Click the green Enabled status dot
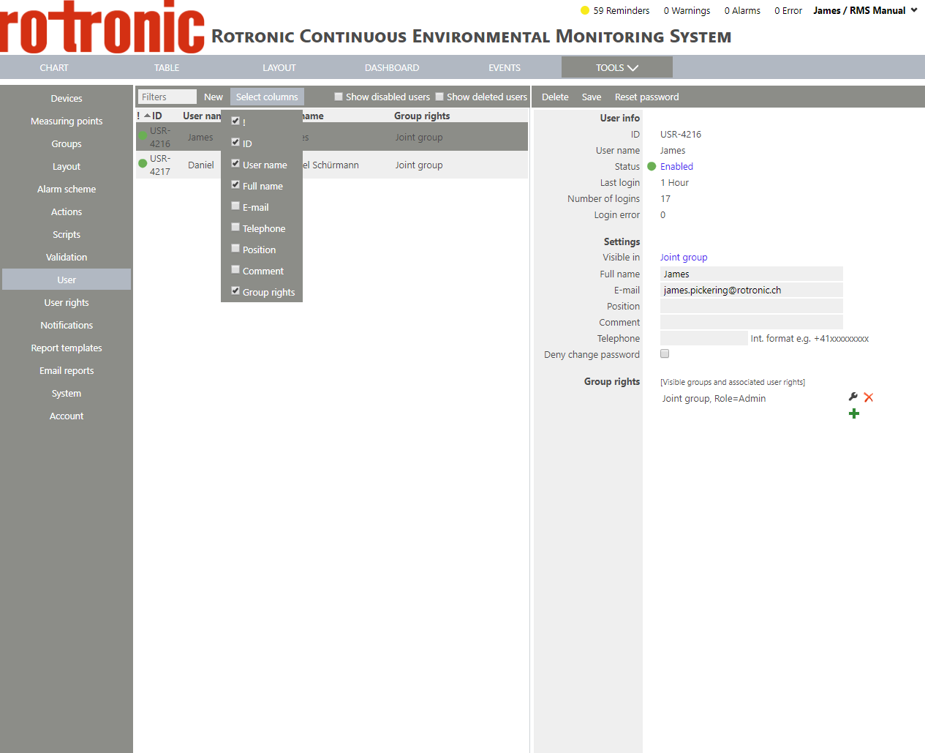The height and width of the screenshot is (753, 925). pos(652,166)
